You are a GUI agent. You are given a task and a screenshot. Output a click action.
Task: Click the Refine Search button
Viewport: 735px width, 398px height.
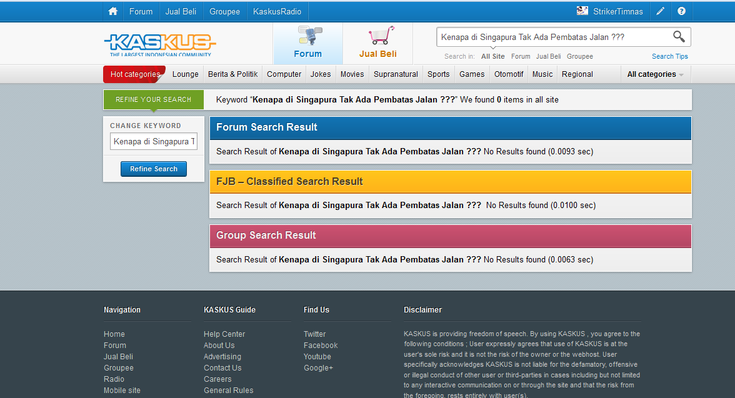pyautogui.click(x=154, y=169)
